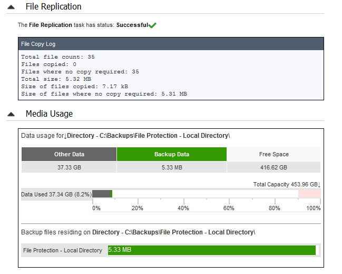Image resolution: width=342 pixels, height=274 pixels.
Task: Select the Free Space header cell
Action: (273, 154)
